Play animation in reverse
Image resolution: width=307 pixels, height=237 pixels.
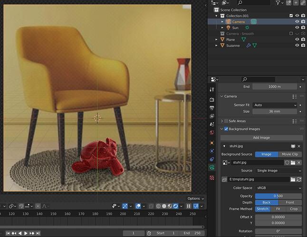[x=20, y=233]
